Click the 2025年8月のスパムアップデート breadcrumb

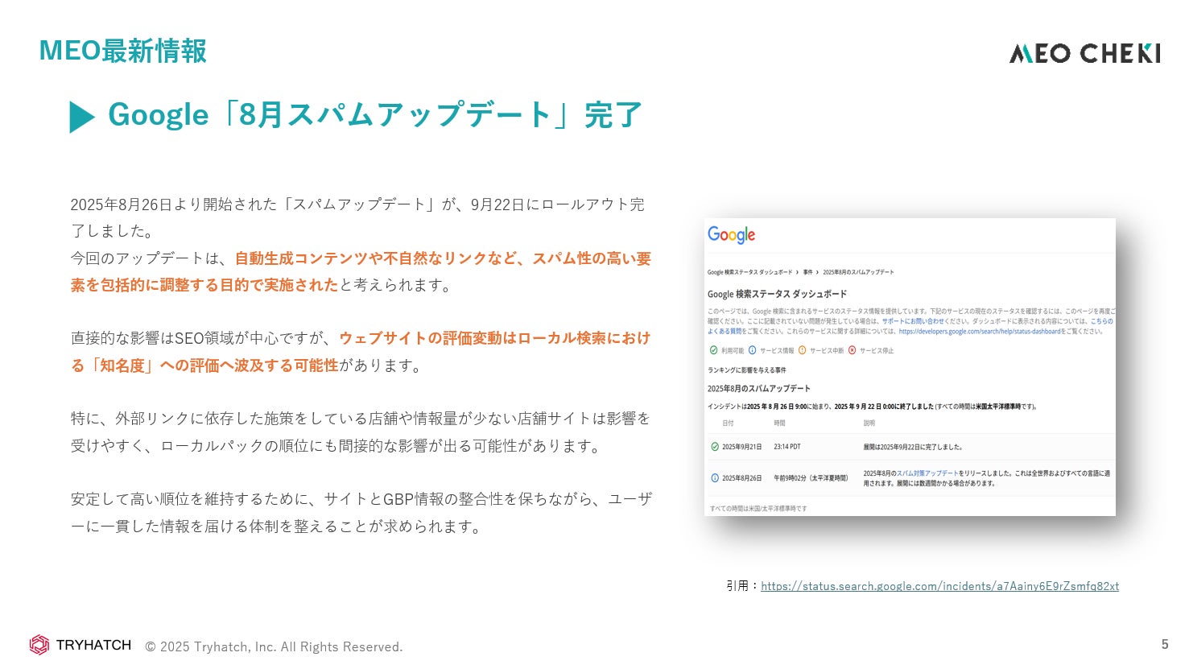click(x=858, y=272)
